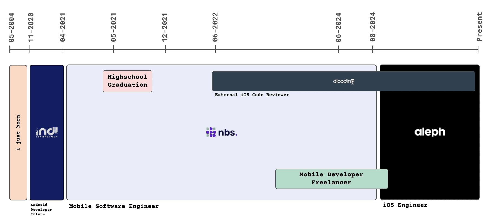Click the Mobile Software Engineer caption
Image resolution: width=490 pixels, height=223 pixels.
point(114,206)
